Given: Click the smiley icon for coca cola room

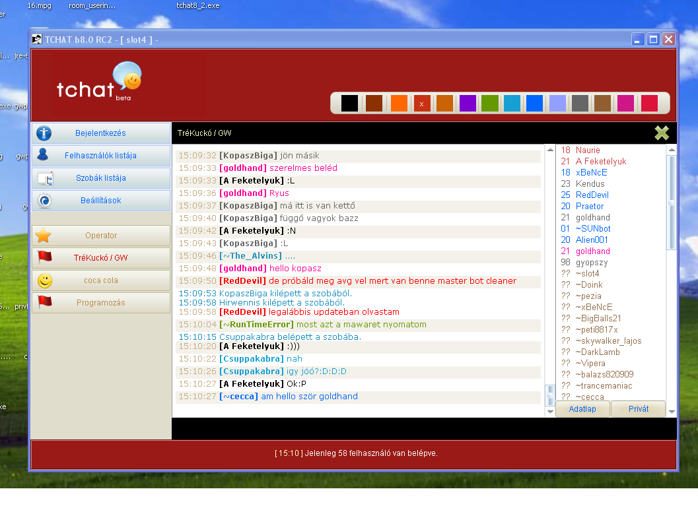Looking at the screenshot, I should coord(44,280).
